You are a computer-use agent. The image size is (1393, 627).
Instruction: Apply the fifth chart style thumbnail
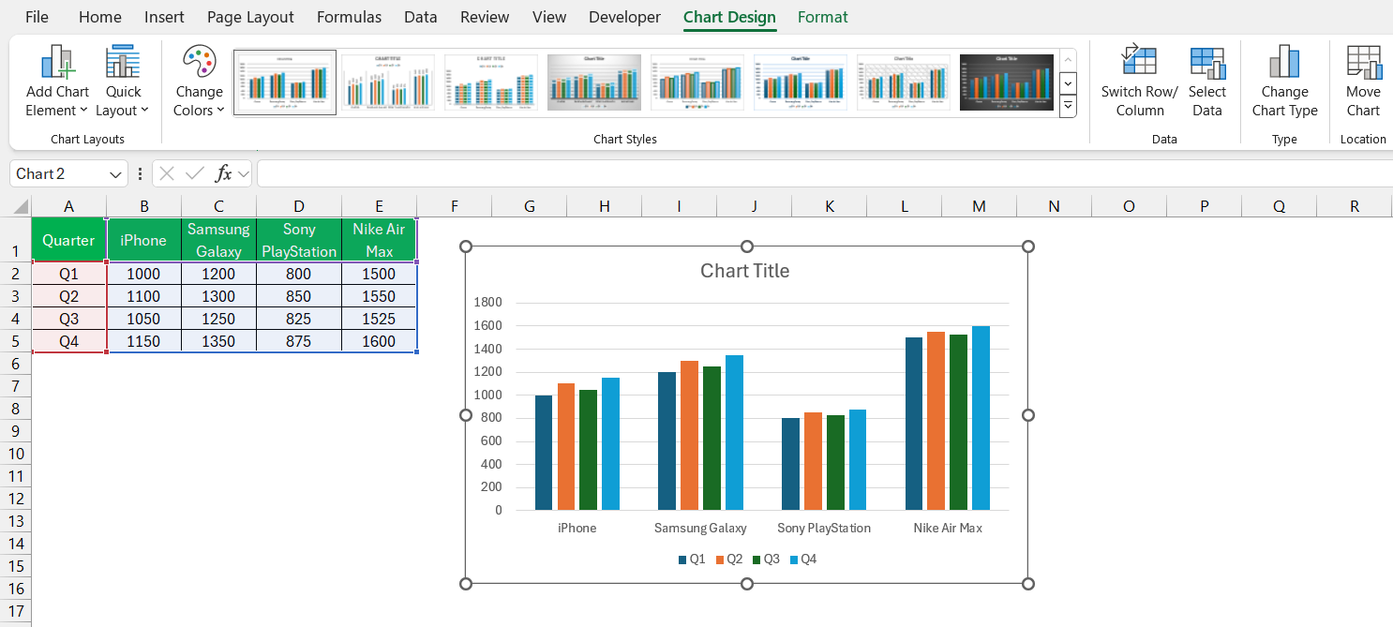[x=697, y=82]
